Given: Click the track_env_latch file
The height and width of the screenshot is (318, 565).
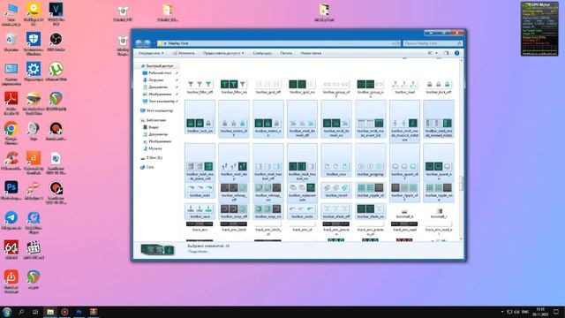Looking at the screenshot, I should pos(234,226).
